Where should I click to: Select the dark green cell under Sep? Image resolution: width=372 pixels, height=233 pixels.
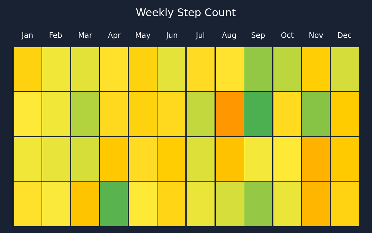point(258,114)
